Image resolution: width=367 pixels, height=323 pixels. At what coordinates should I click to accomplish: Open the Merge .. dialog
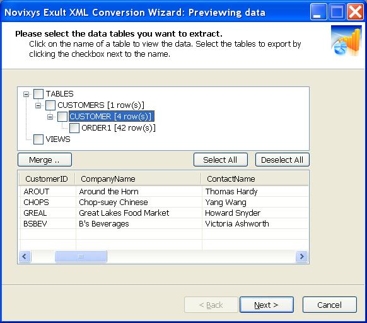pyautogui.click(x=45, y=160)
